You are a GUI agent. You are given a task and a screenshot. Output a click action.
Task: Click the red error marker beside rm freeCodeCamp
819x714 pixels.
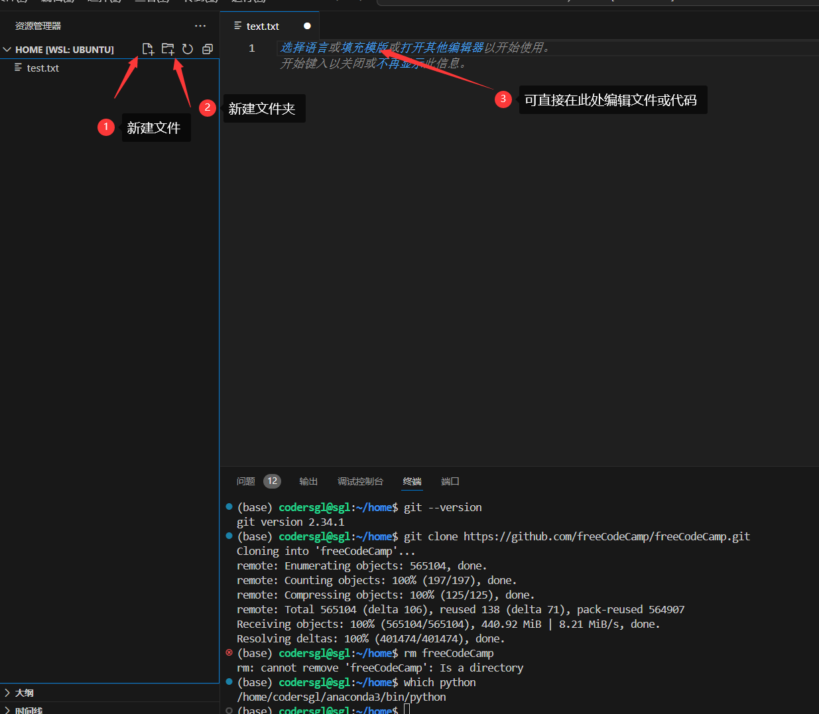click(229, 652)
